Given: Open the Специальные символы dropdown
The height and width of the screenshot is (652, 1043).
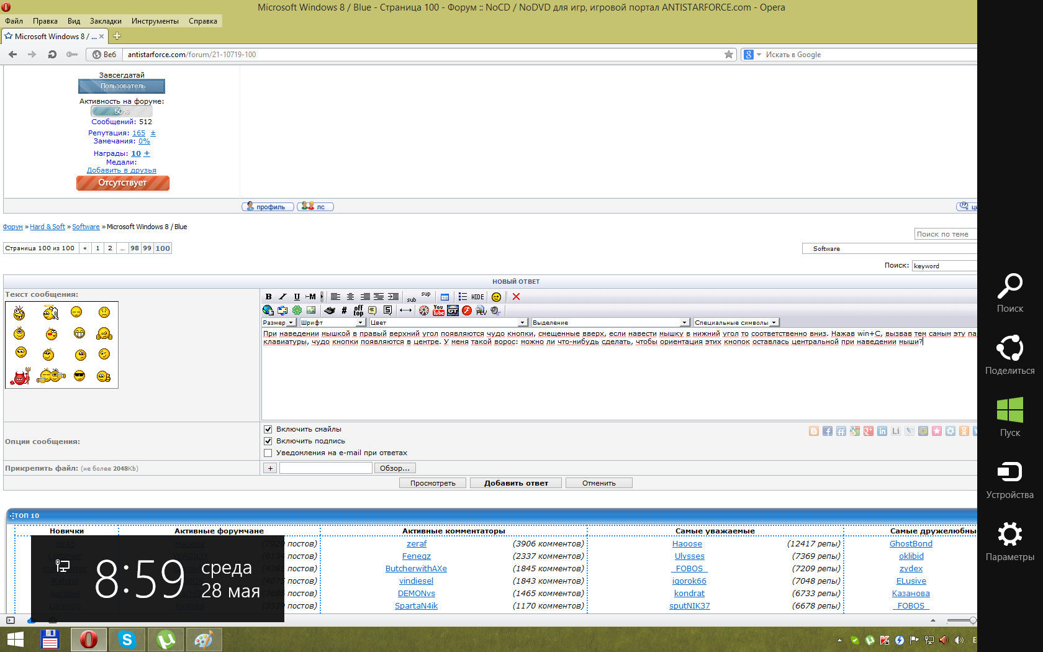Looking at the screenshot, I should click(x=736, y=322).
